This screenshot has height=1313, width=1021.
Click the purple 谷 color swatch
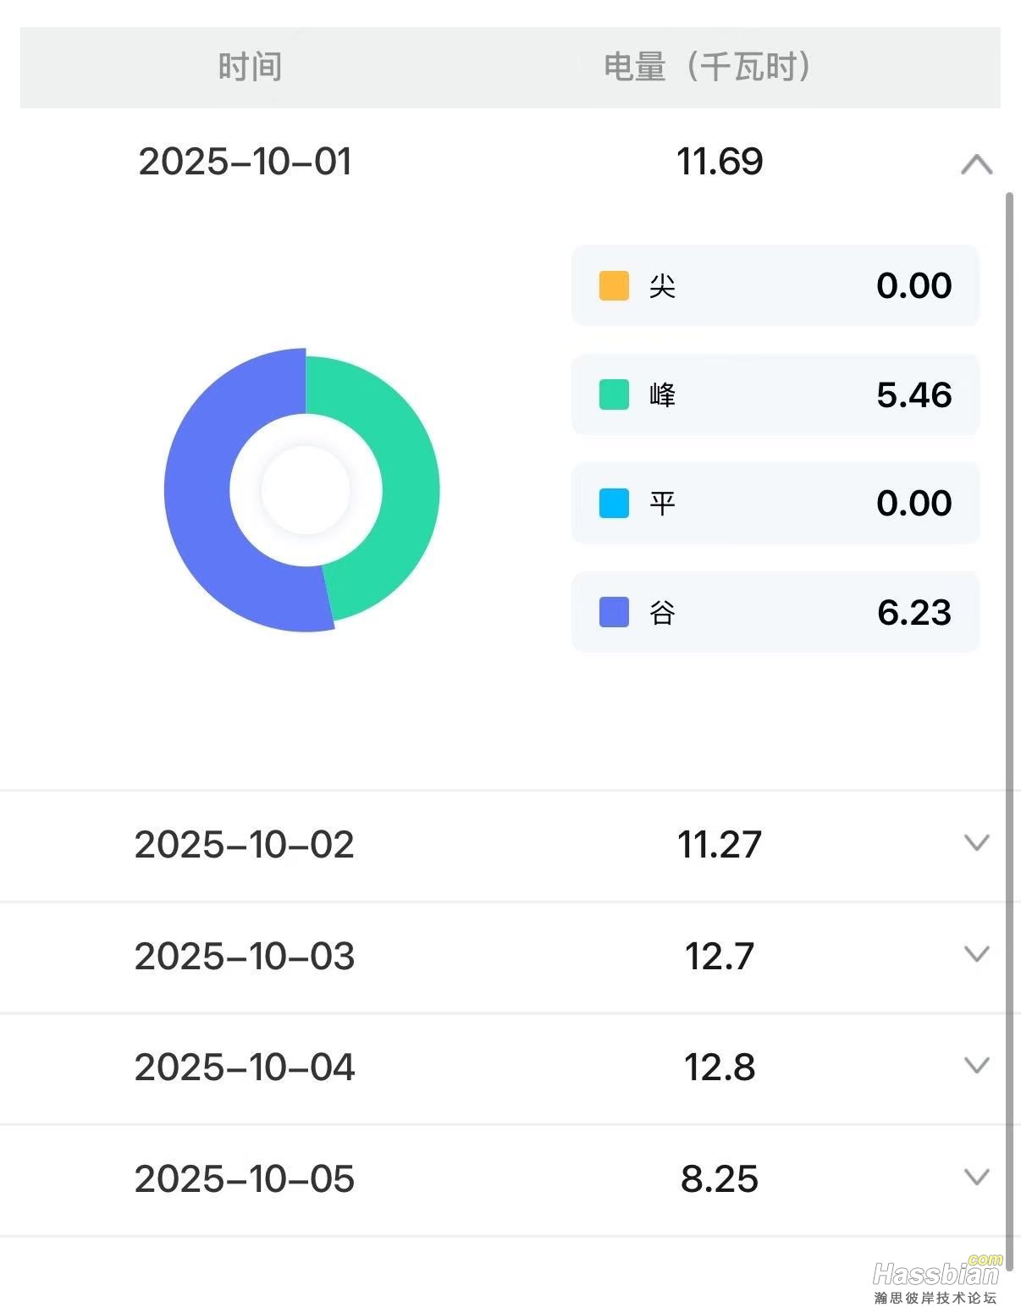click(x=614, y=612)
